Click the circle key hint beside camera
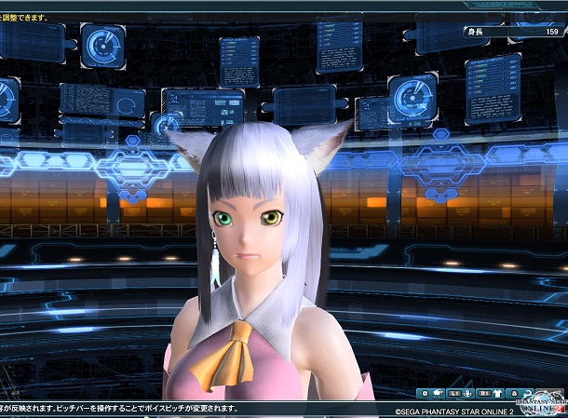The image size is (568, 419). click(x=425, y=393)
